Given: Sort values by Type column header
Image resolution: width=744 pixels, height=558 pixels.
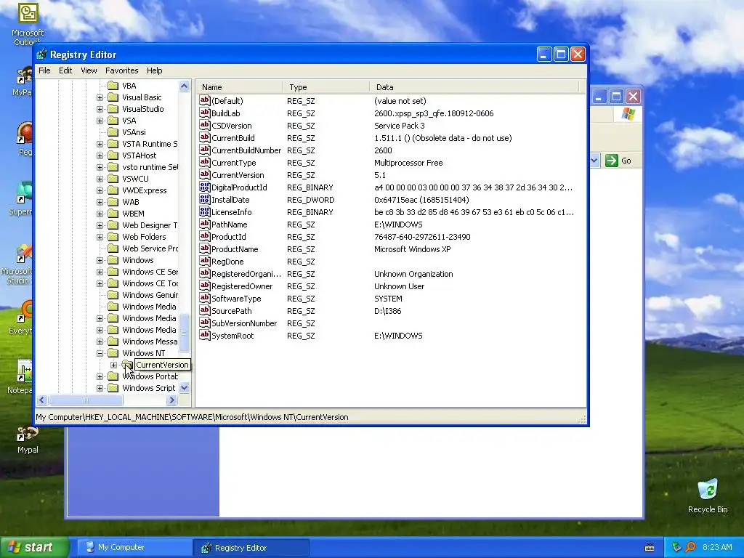Looking at the screenshot, I should click(326, 87).
